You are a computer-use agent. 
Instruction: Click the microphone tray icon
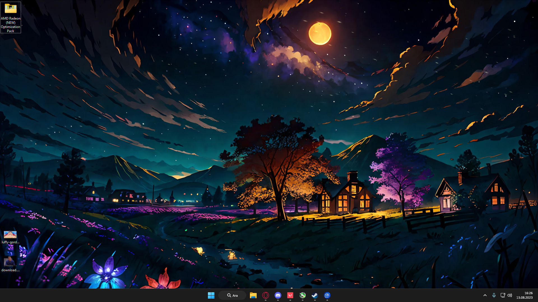click(494, 295)
